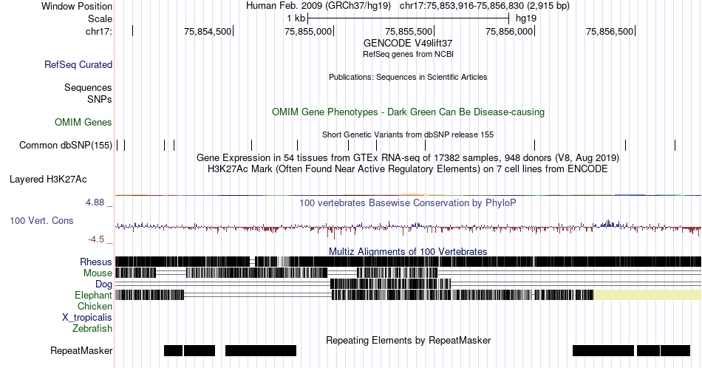The height and width of the screenshot is (368, 702).
Task: Click the H3K27Ac Mark ENCODE track title
Action: coord(408,168)
